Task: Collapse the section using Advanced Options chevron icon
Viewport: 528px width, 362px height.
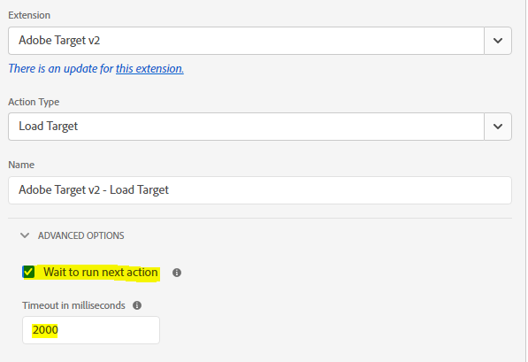Action: click(25, 235)
